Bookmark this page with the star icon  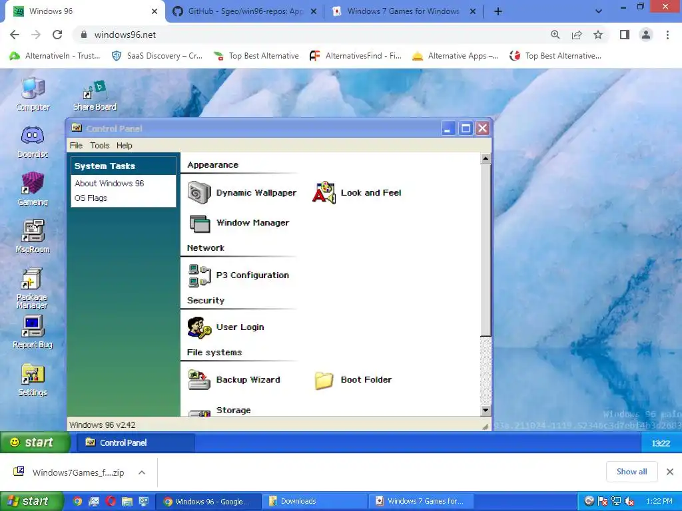click(x=598, y=35)
